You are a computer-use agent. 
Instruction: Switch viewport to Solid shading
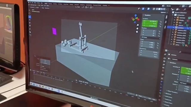[x=159, y=9]
